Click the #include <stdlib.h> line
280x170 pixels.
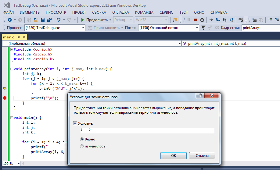34,59
